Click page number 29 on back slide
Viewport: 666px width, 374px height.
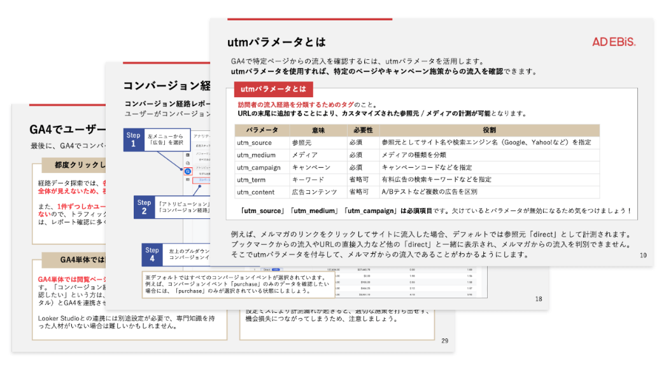point(444,341)
